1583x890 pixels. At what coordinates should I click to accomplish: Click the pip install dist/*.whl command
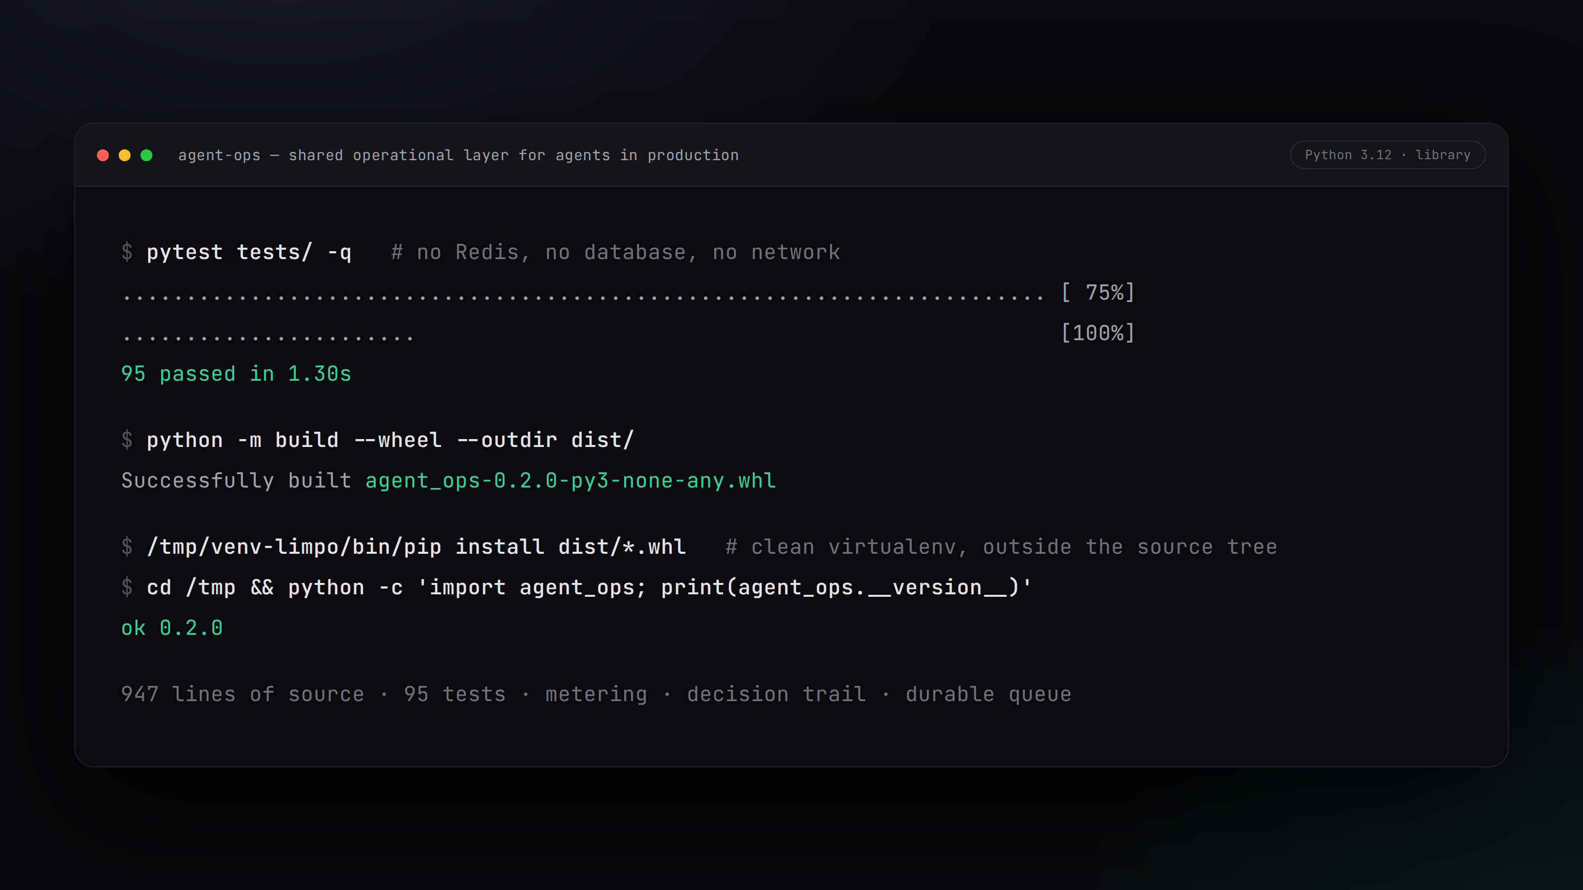tap(416, 547)
